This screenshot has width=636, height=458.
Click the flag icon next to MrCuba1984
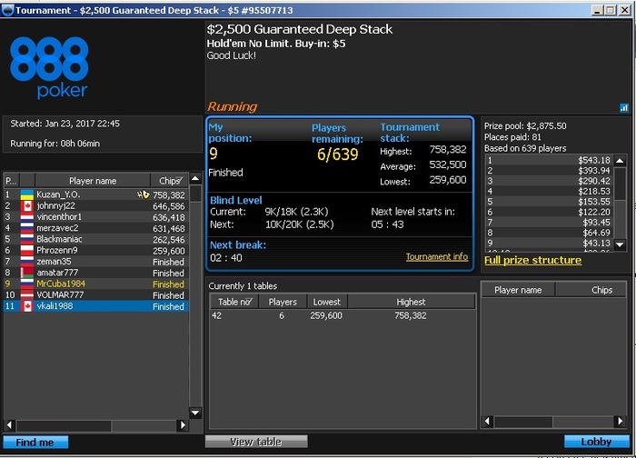click(x=27, y=284)
